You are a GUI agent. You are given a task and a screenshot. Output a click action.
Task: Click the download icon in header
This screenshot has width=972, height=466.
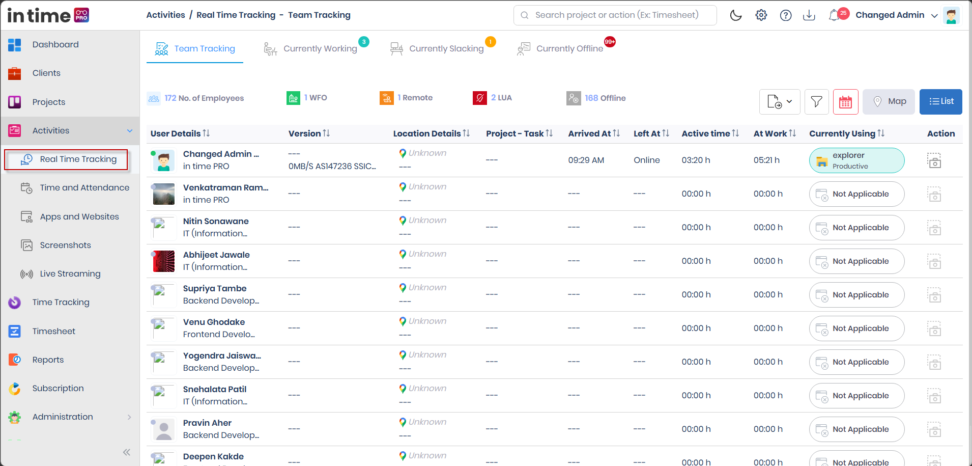click(x=809, y=15)
